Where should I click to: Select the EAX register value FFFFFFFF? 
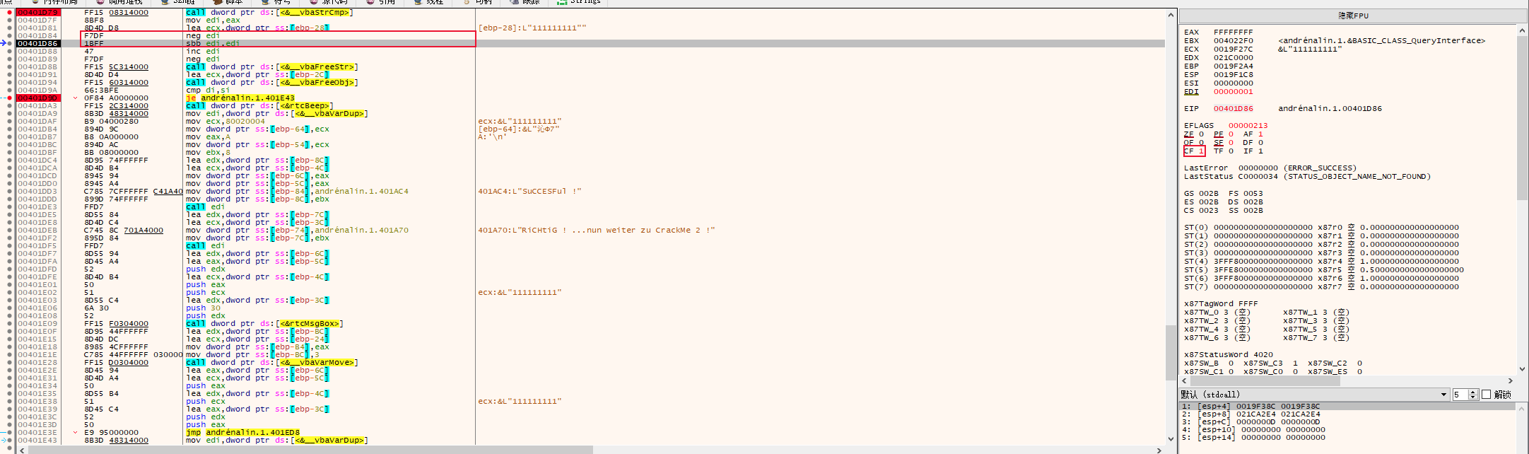[1233, 32]
